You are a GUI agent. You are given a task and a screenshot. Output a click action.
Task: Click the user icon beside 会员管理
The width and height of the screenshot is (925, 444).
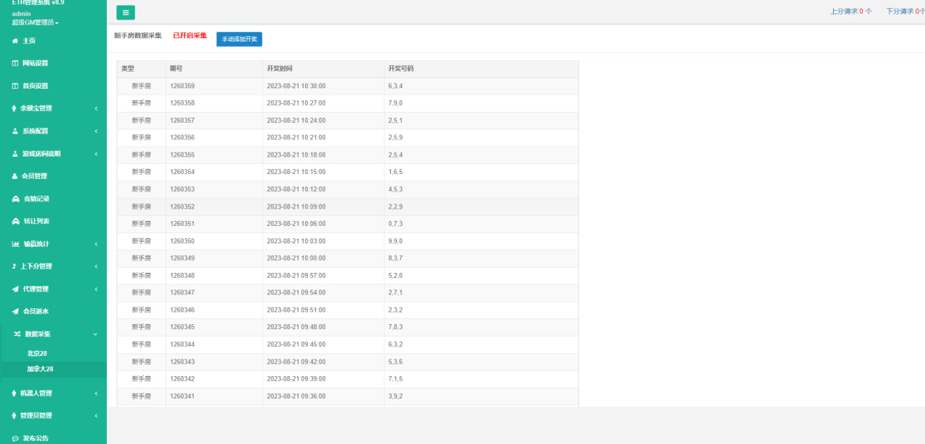[15, 176]
